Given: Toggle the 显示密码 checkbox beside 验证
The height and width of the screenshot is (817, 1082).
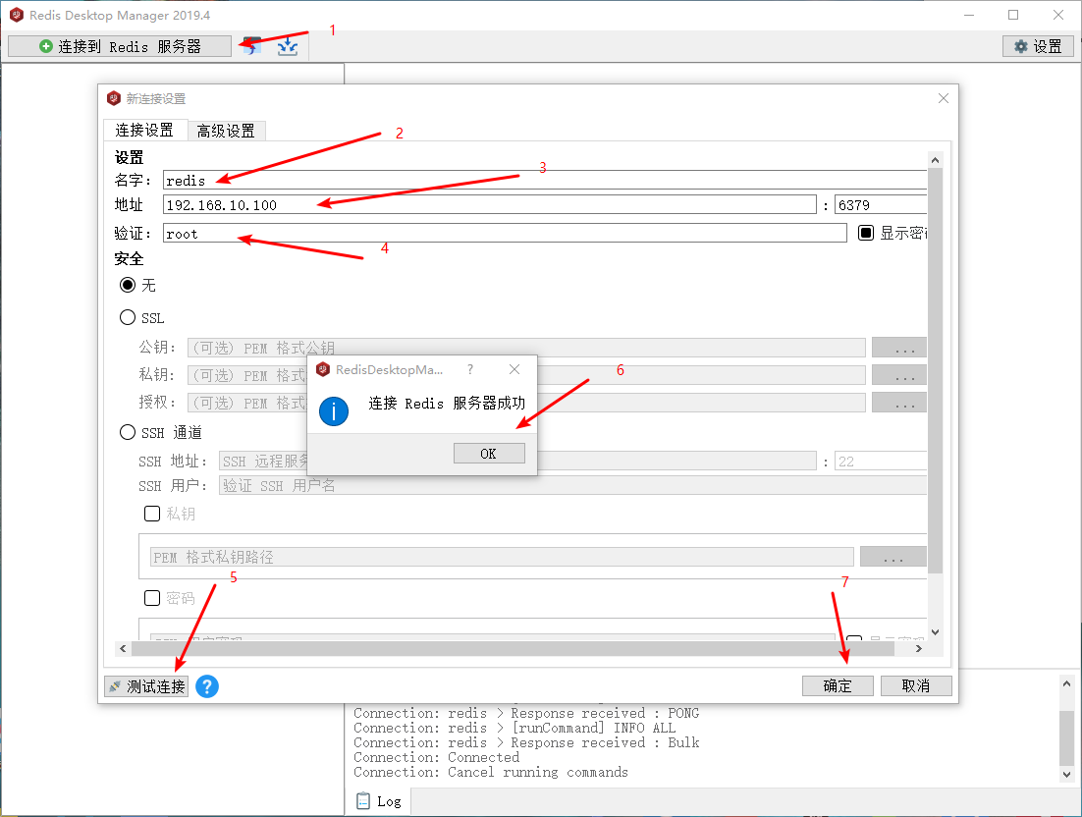Looking at the screenshot, I should 865,233.
